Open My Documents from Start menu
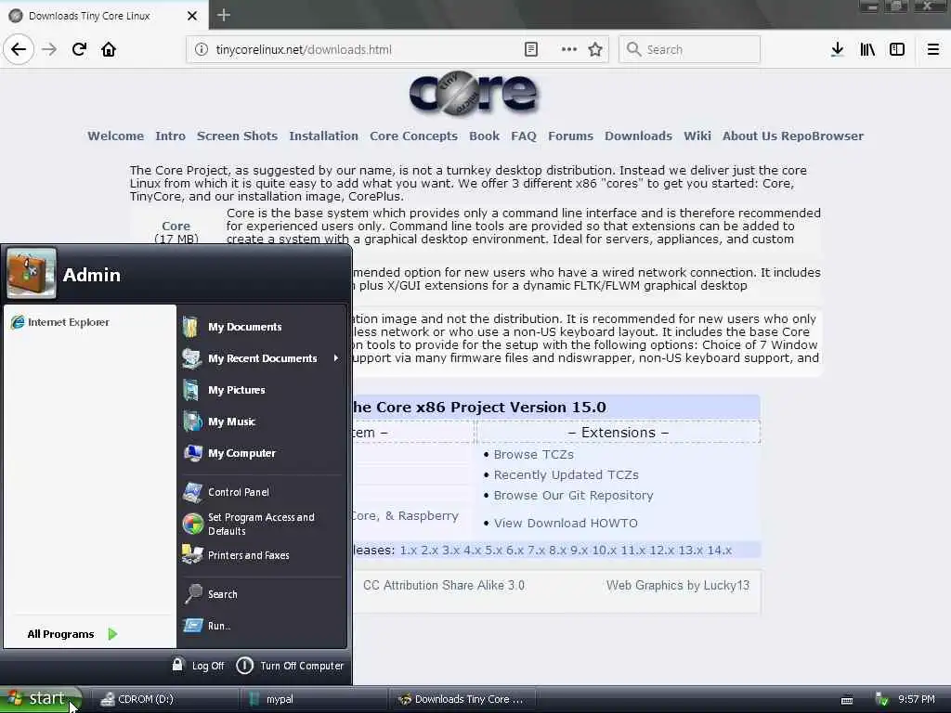The width and height of the screenshot is (951, 713). click(x=263, y=327)
